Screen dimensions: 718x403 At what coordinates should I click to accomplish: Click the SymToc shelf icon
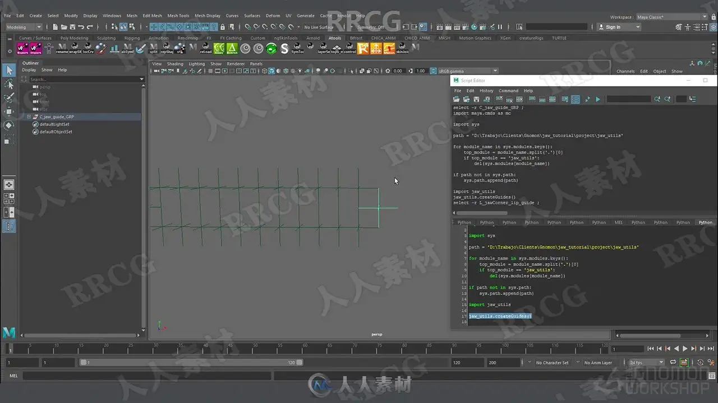[x=297, y=49]
